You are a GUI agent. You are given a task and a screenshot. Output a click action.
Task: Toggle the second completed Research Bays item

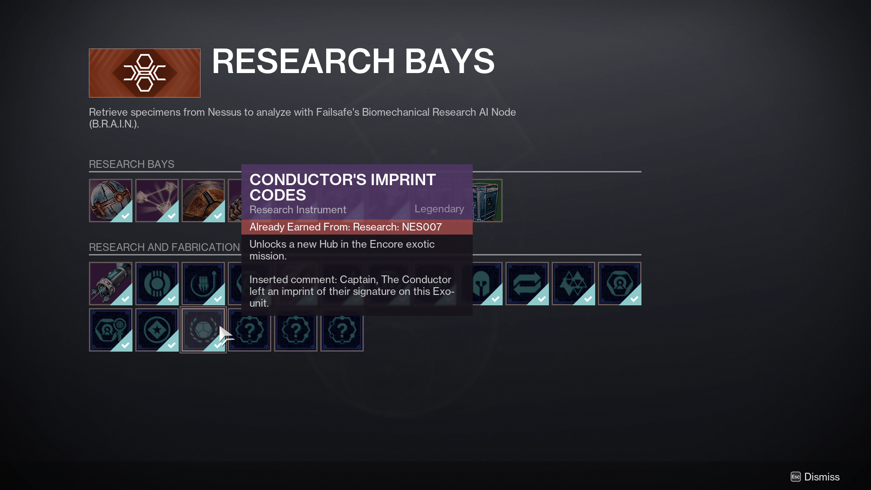click(157, 201)
